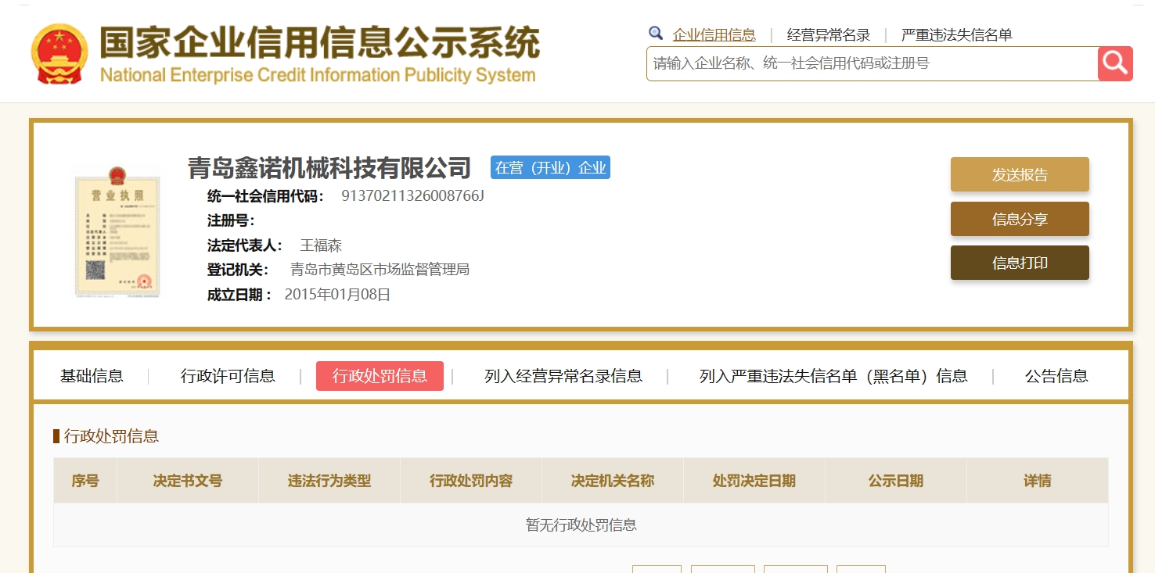Viewport: 1155px width, 573px height.
Task: Click the red search magnifier button
Action: pyautogui.click(x=1115, y=63)
